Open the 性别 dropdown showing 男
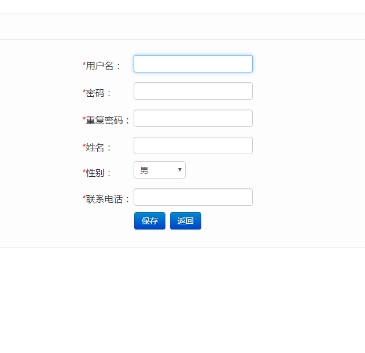The height and width of the screenshot is (353, 365). 160,170
